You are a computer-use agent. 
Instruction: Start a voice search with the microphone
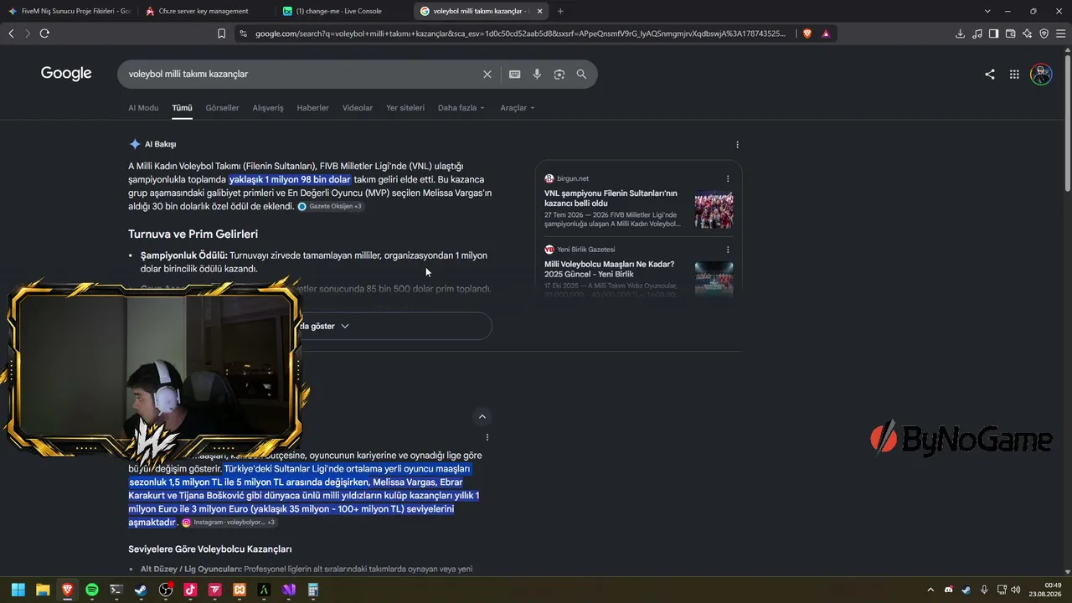tap(537, 74)
